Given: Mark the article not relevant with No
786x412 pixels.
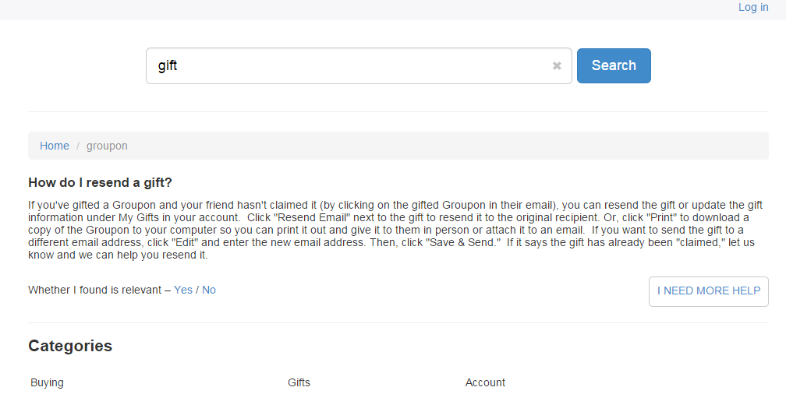Looking at the screenshot, I should tap(209, 290).
